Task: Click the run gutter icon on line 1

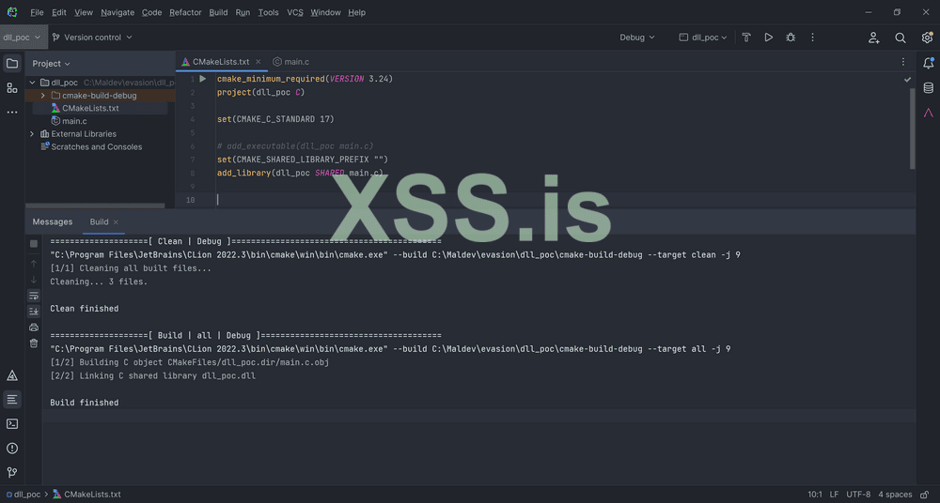Action: click(x=203, y=79)
